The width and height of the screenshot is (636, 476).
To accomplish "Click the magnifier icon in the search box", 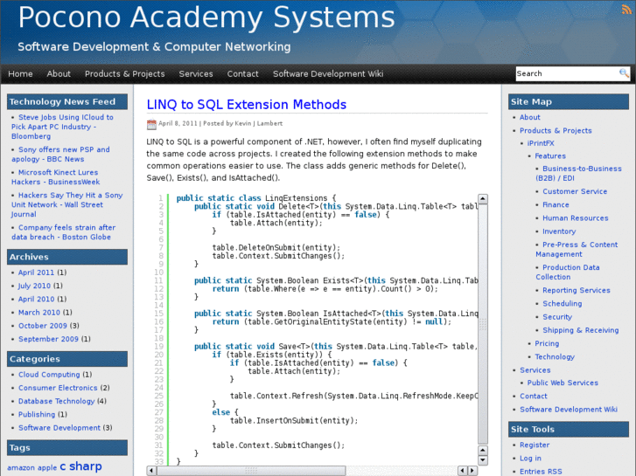I will pos(624,74).
